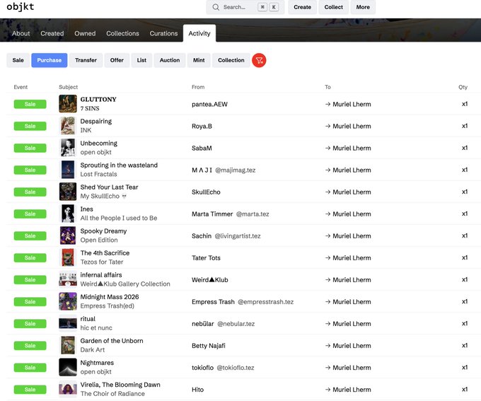The height and width of the screenshot is (401, 481).
Task: Open Spooky Dreamy thumbnail
Action: [x=68, y=236]
